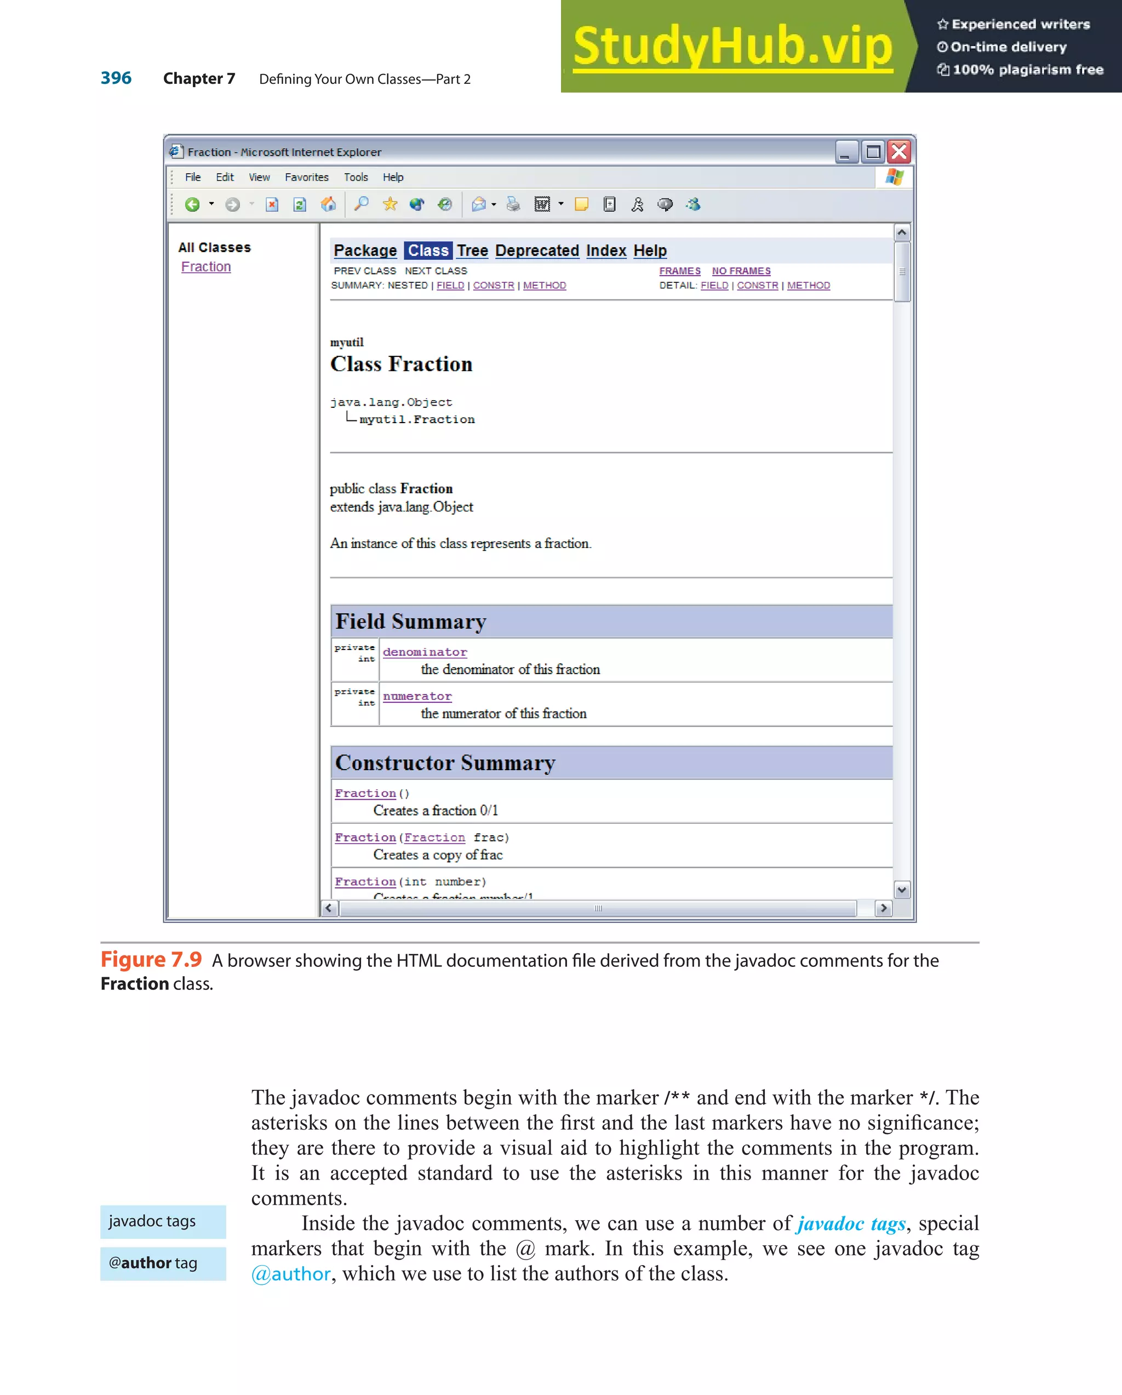Screen dimensions: 1122x1395
Task: Click the Stop page loading icon
Action: (x=272, y=205)
